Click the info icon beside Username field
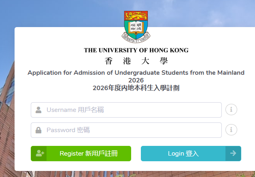255x177 pixels. click(x=231, y=110)
